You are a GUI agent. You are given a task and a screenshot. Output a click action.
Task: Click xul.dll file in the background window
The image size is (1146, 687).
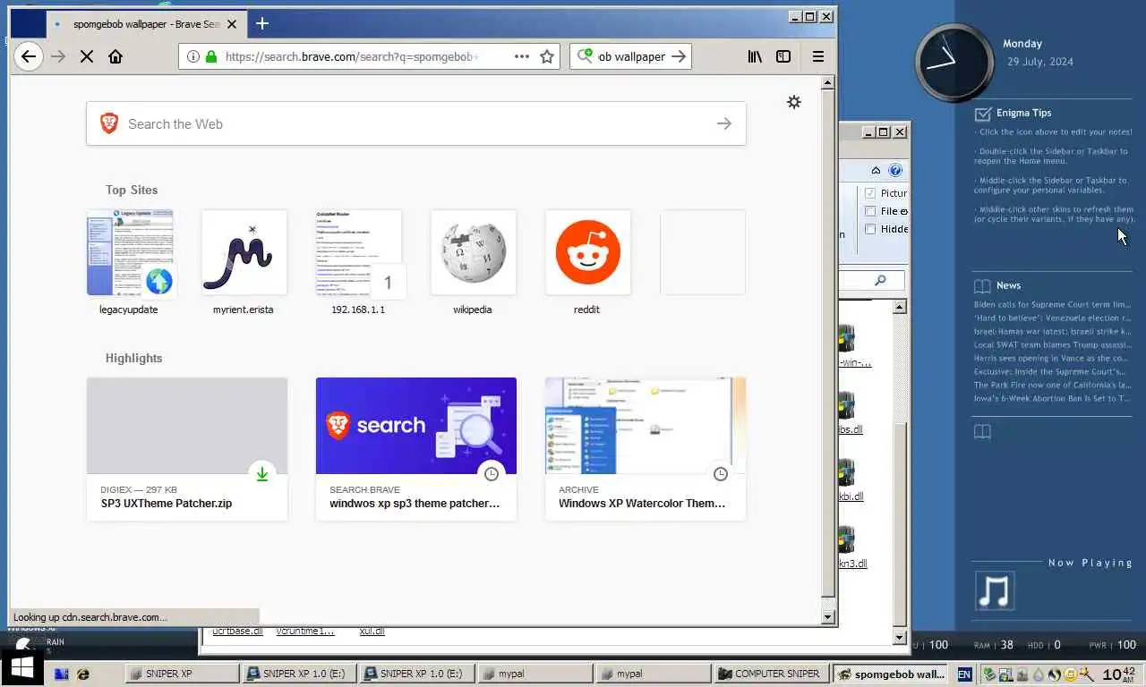[x=372, y=631]
